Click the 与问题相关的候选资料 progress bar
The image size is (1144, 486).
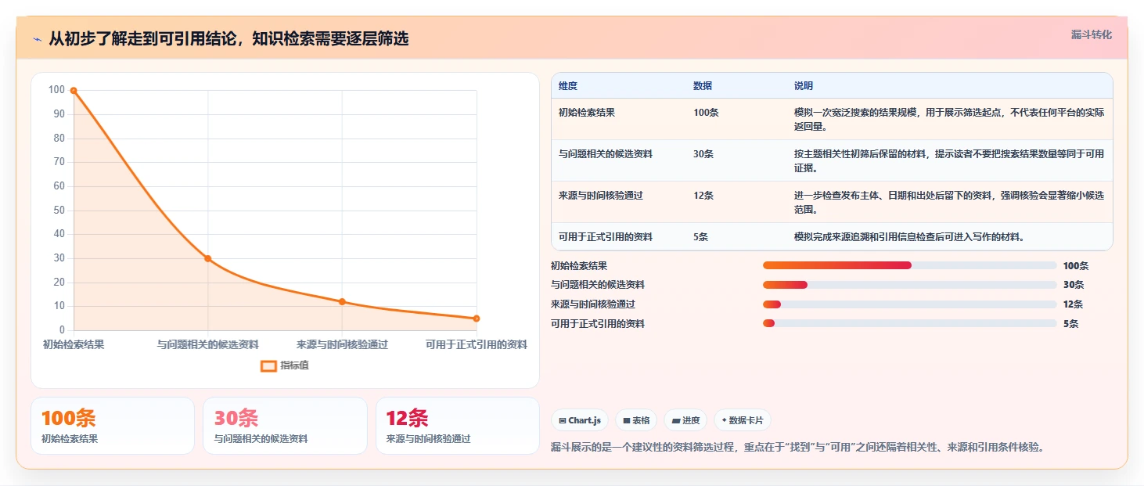coord(909,285)
